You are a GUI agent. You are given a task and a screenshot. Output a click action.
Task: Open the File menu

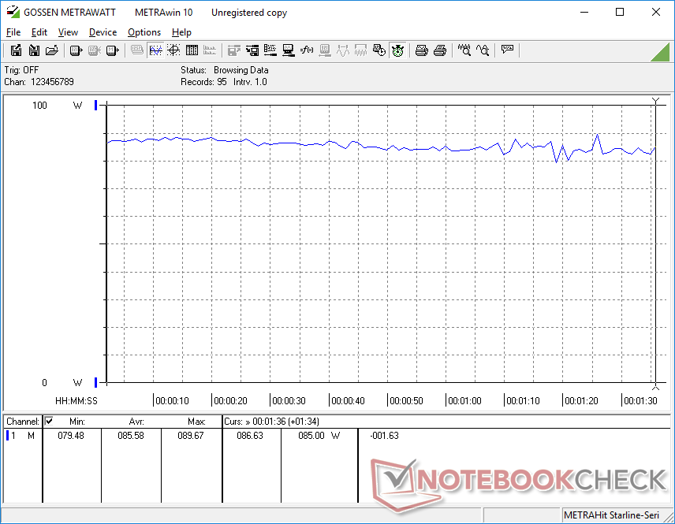(13, 32)
